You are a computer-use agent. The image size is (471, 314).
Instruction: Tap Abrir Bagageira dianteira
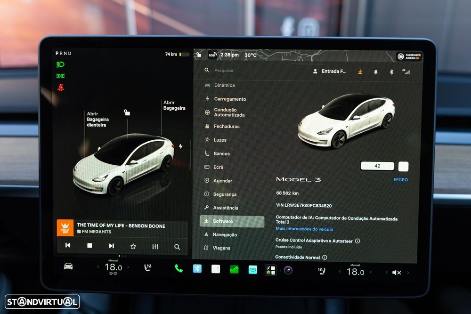pyautogui.click(x=97, y=119)
